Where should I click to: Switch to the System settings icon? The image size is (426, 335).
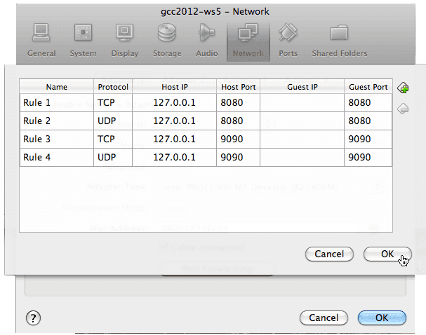coord(84,40)
